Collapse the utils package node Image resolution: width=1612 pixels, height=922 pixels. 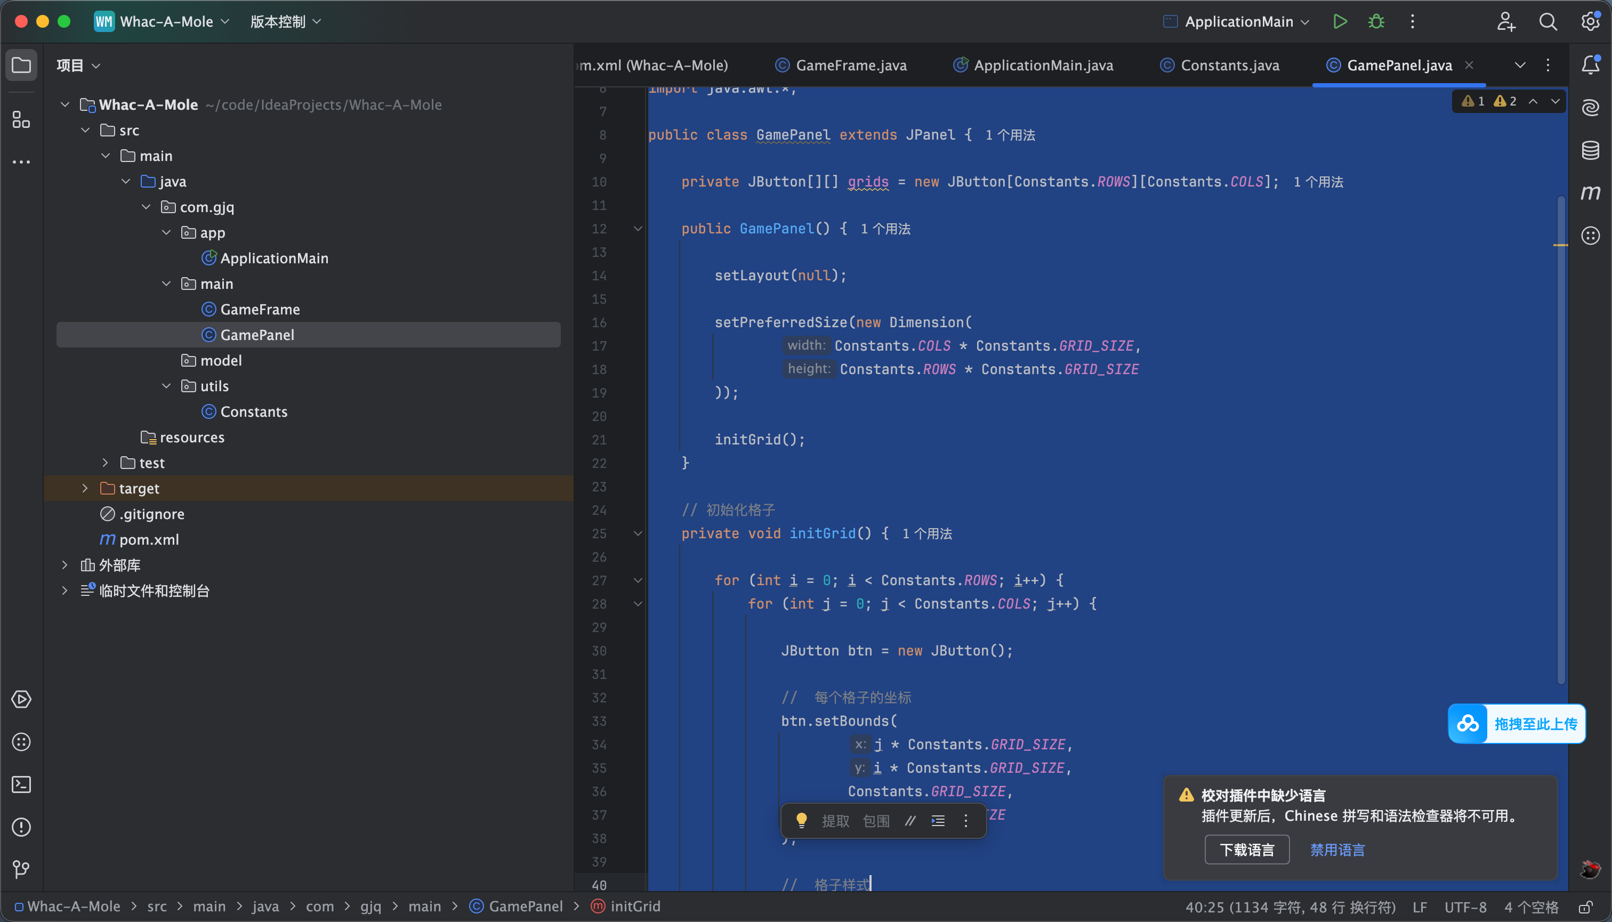coord(166,386)
